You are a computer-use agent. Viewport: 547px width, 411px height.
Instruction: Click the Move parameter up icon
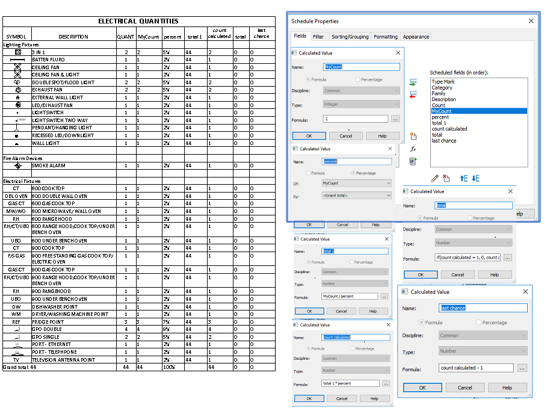463,179
